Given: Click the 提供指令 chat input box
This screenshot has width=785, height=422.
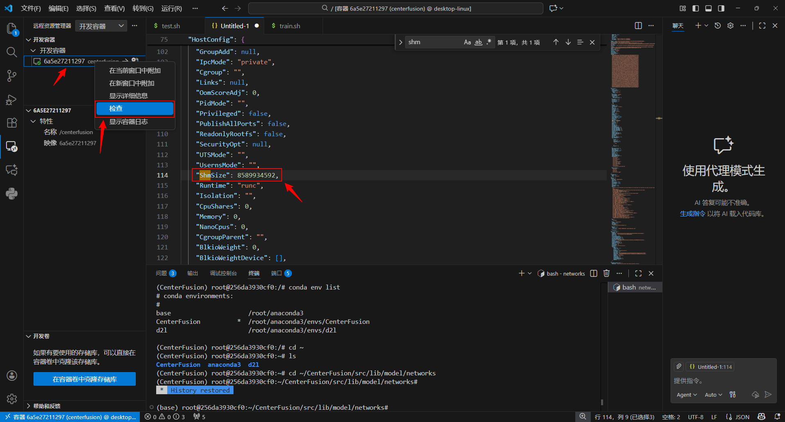Looking at the screenshot, I should click(723, 381).
